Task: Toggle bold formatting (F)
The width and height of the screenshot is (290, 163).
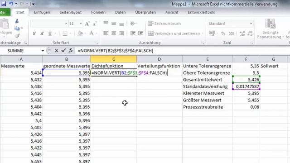Action: [x=34, y=34]
